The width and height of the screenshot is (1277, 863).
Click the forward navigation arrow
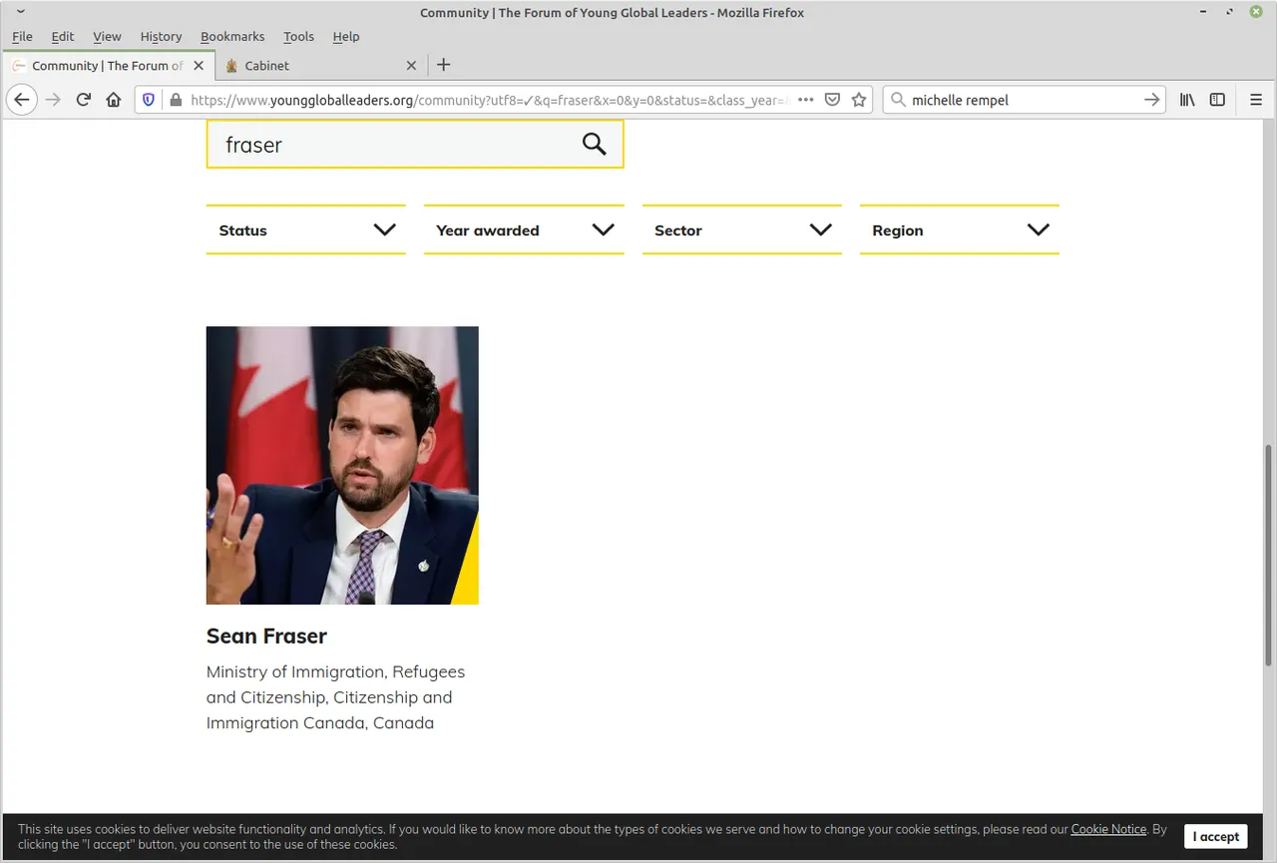pos(54,100)
